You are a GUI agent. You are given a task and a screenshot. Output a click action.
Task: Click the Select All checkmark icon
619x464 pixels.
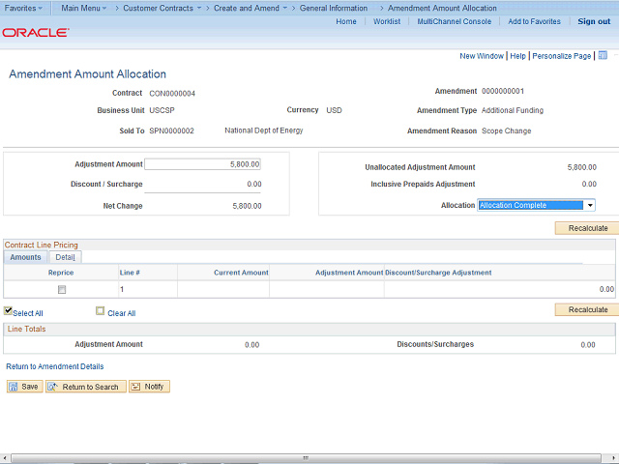9,311
